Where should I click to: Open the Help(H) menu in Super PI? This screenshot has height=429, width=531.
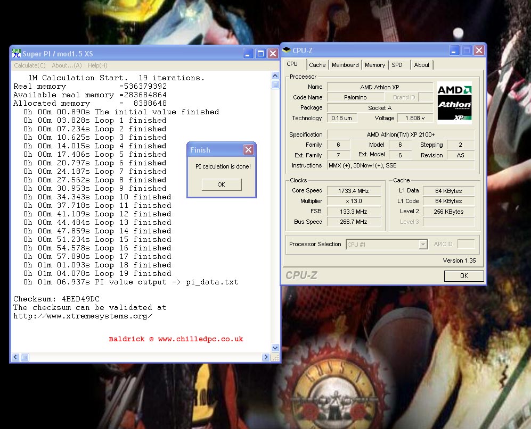coord(97,65)
